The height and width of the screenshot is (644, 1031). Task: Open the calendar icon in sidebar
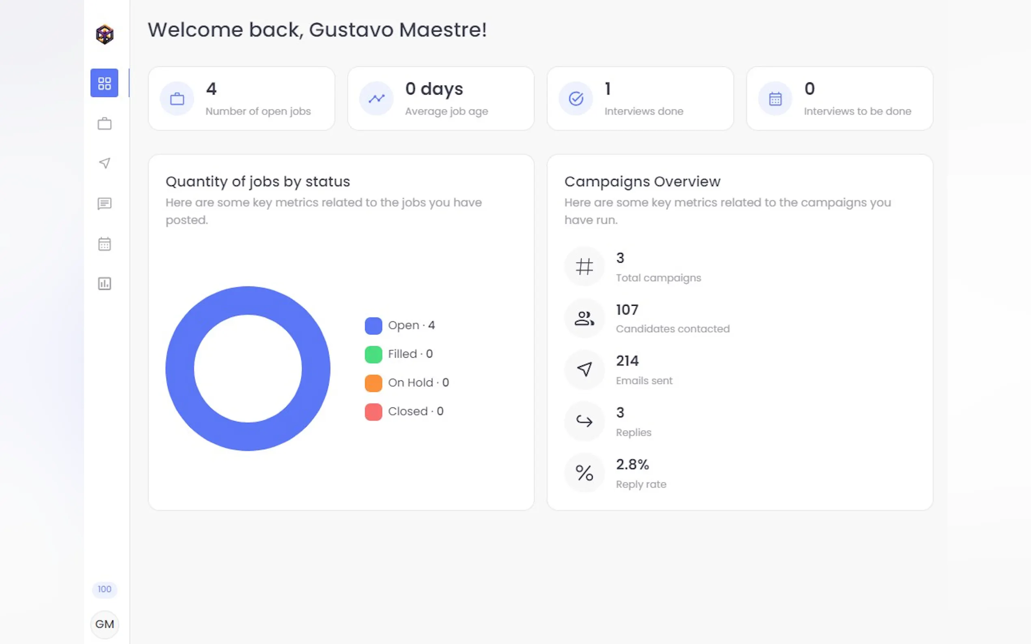click(x=104, y=244)
